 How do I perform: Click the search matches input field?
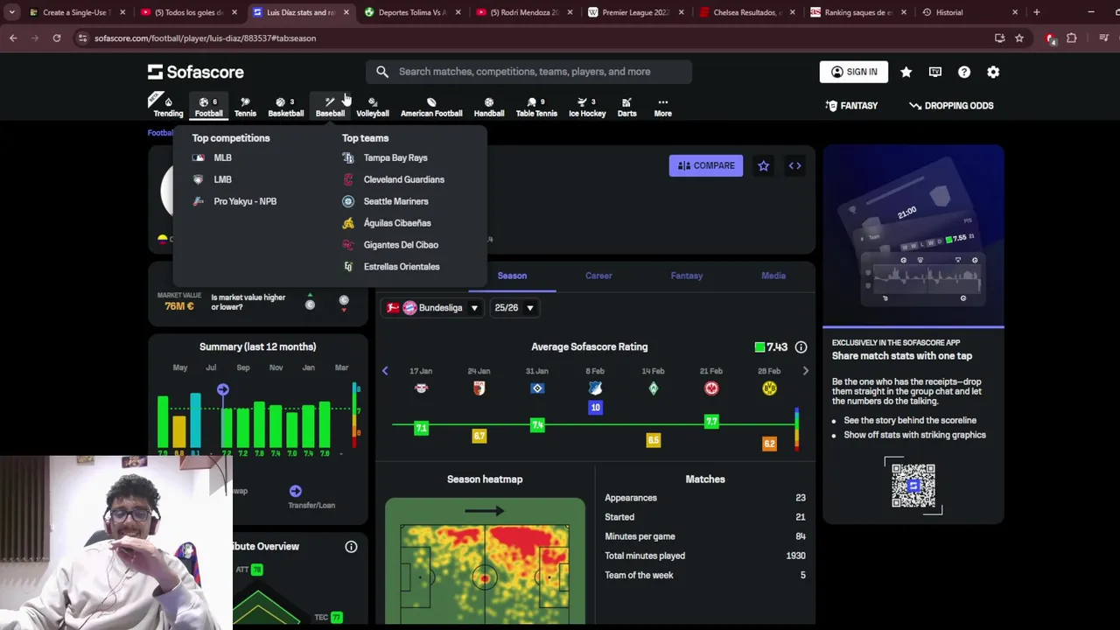tap(529, 72)
